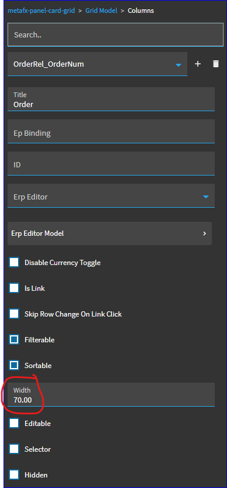Delete the column with trash icon
This screenshot has height=488, width=227.
[216, 64]
